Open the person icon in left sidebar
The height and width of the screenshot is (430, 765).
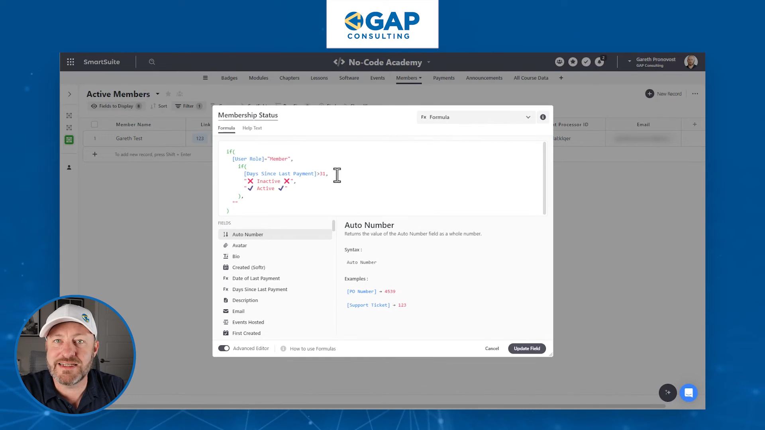(69, 167)
